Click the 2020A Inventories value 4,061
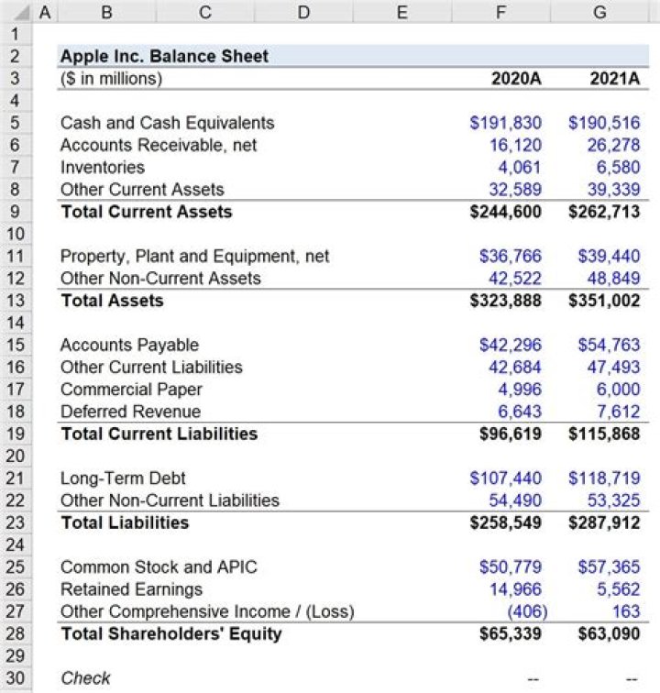This screenshot has height=693, width=660. click(x=519, y=168)
